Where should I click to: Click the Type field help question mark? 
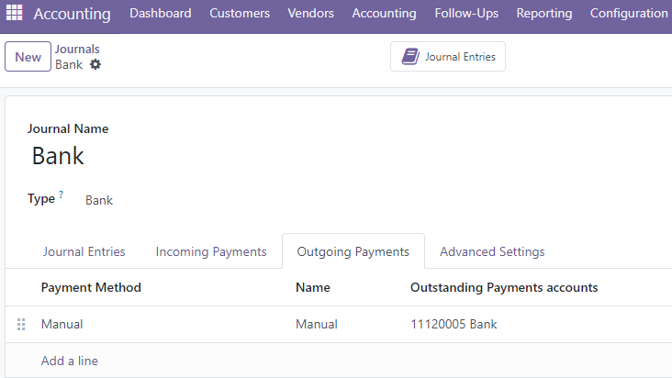click(62, 195)
